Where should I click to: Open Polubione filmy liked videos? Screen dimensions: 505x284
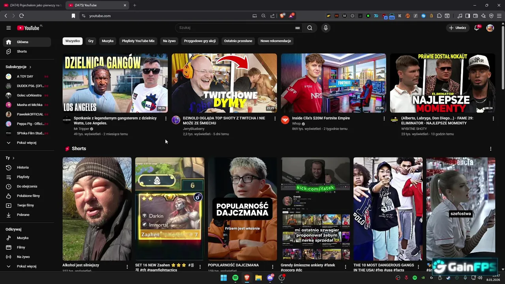(27, 196)
